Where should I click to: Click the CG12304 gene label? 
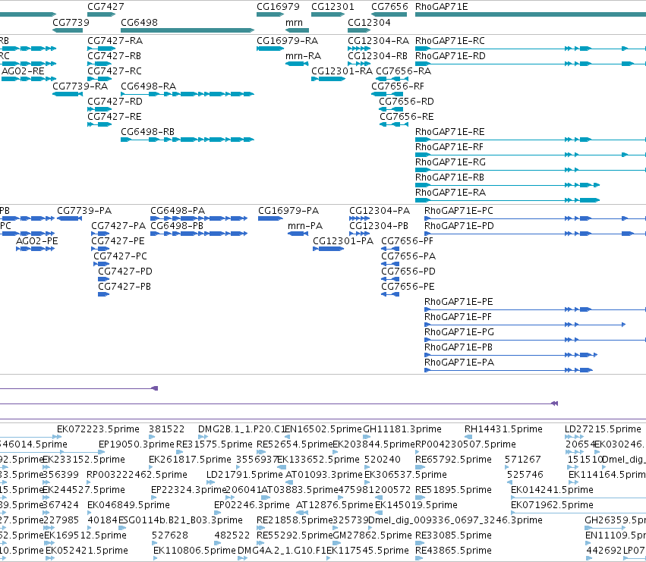tap(369, 22)
